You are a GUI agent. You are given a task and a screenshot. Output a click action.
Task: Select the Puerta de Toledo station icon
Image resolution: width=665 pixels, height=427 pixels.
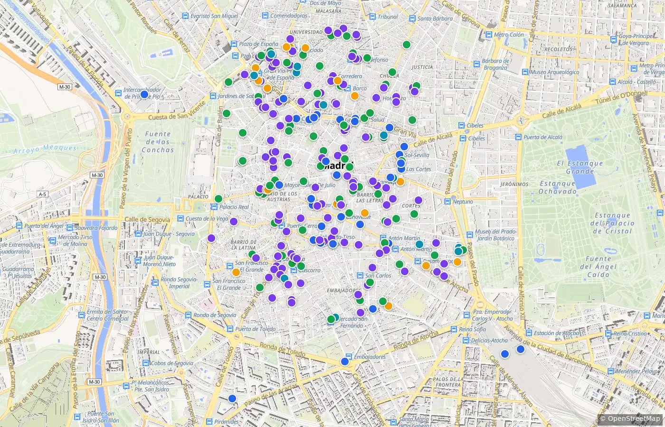tap(230, 329)
